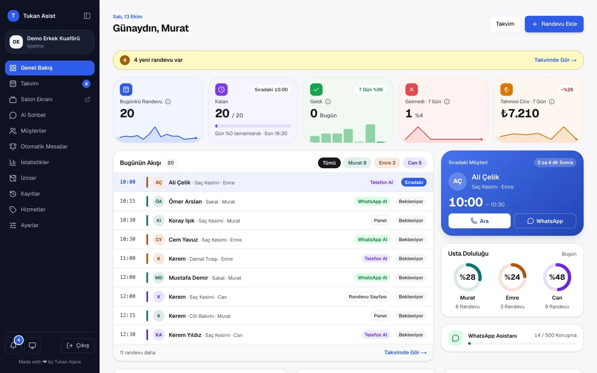
Task: Click the green checkmark icon in Geldi card
Action: 316,90
